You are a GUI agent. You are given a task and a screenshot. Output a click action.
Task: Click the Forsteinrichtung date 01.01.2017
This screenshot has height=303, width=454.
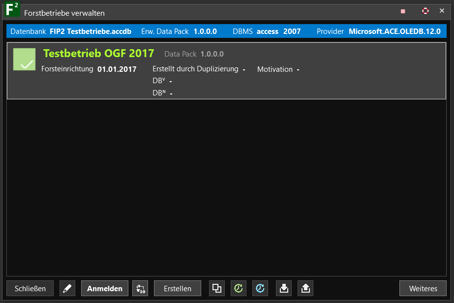(x=117, y=69)
